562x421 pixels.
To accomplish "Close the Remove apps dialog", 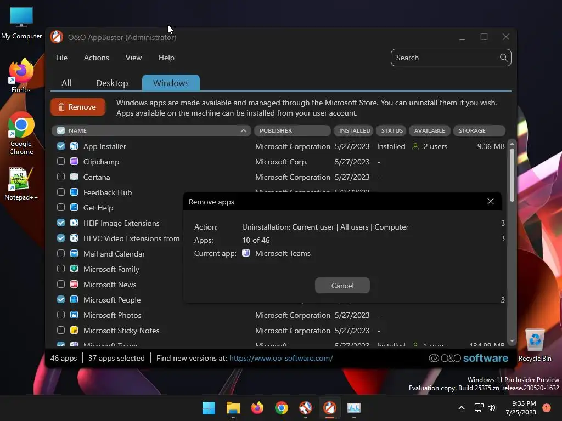I will [x=491, y=202].
